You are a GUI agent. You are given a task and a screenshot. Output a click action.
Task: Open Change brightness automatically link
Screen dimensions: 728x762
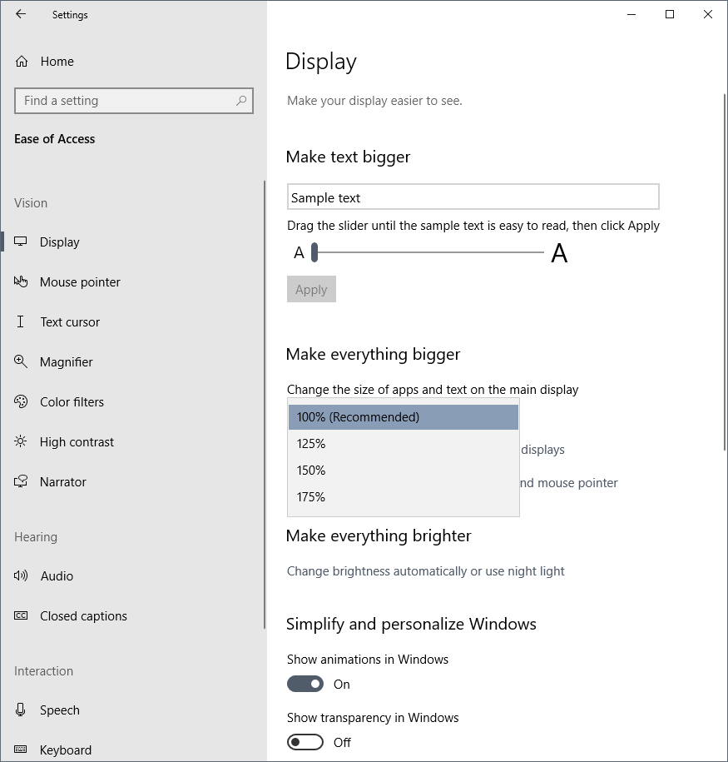pyautogui.click(x=425, y=571)
